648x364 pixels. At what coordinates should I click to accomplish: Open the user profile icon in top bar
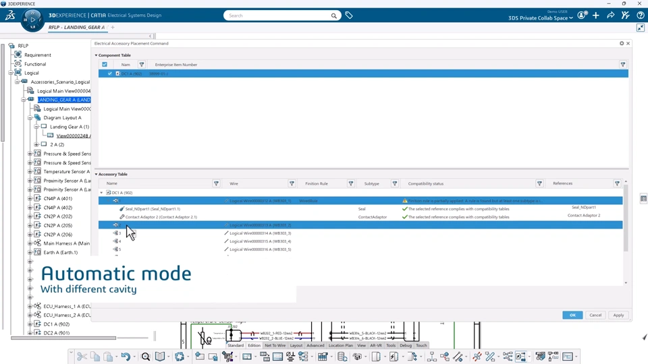click(582, 16)
